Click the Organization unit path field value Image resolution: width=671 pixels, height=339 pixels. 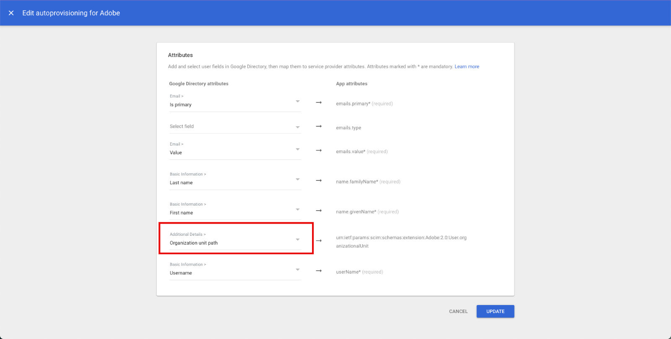[194, 243]
